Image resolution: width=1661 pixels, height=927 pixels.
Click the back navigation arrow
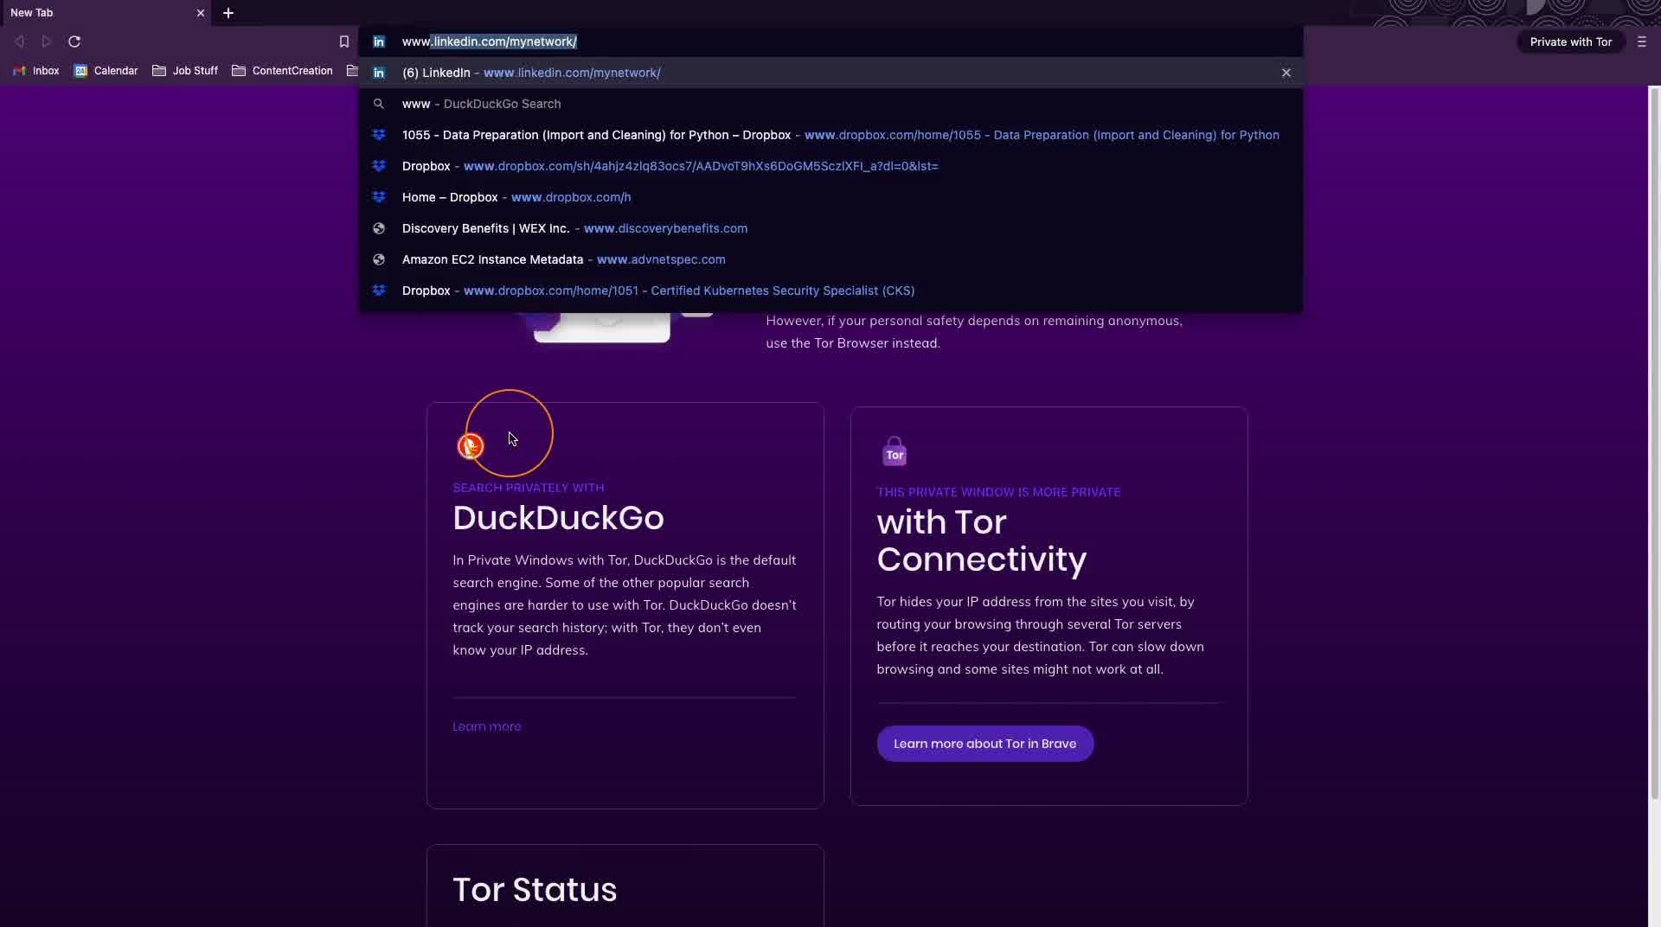tap(20, 42)
